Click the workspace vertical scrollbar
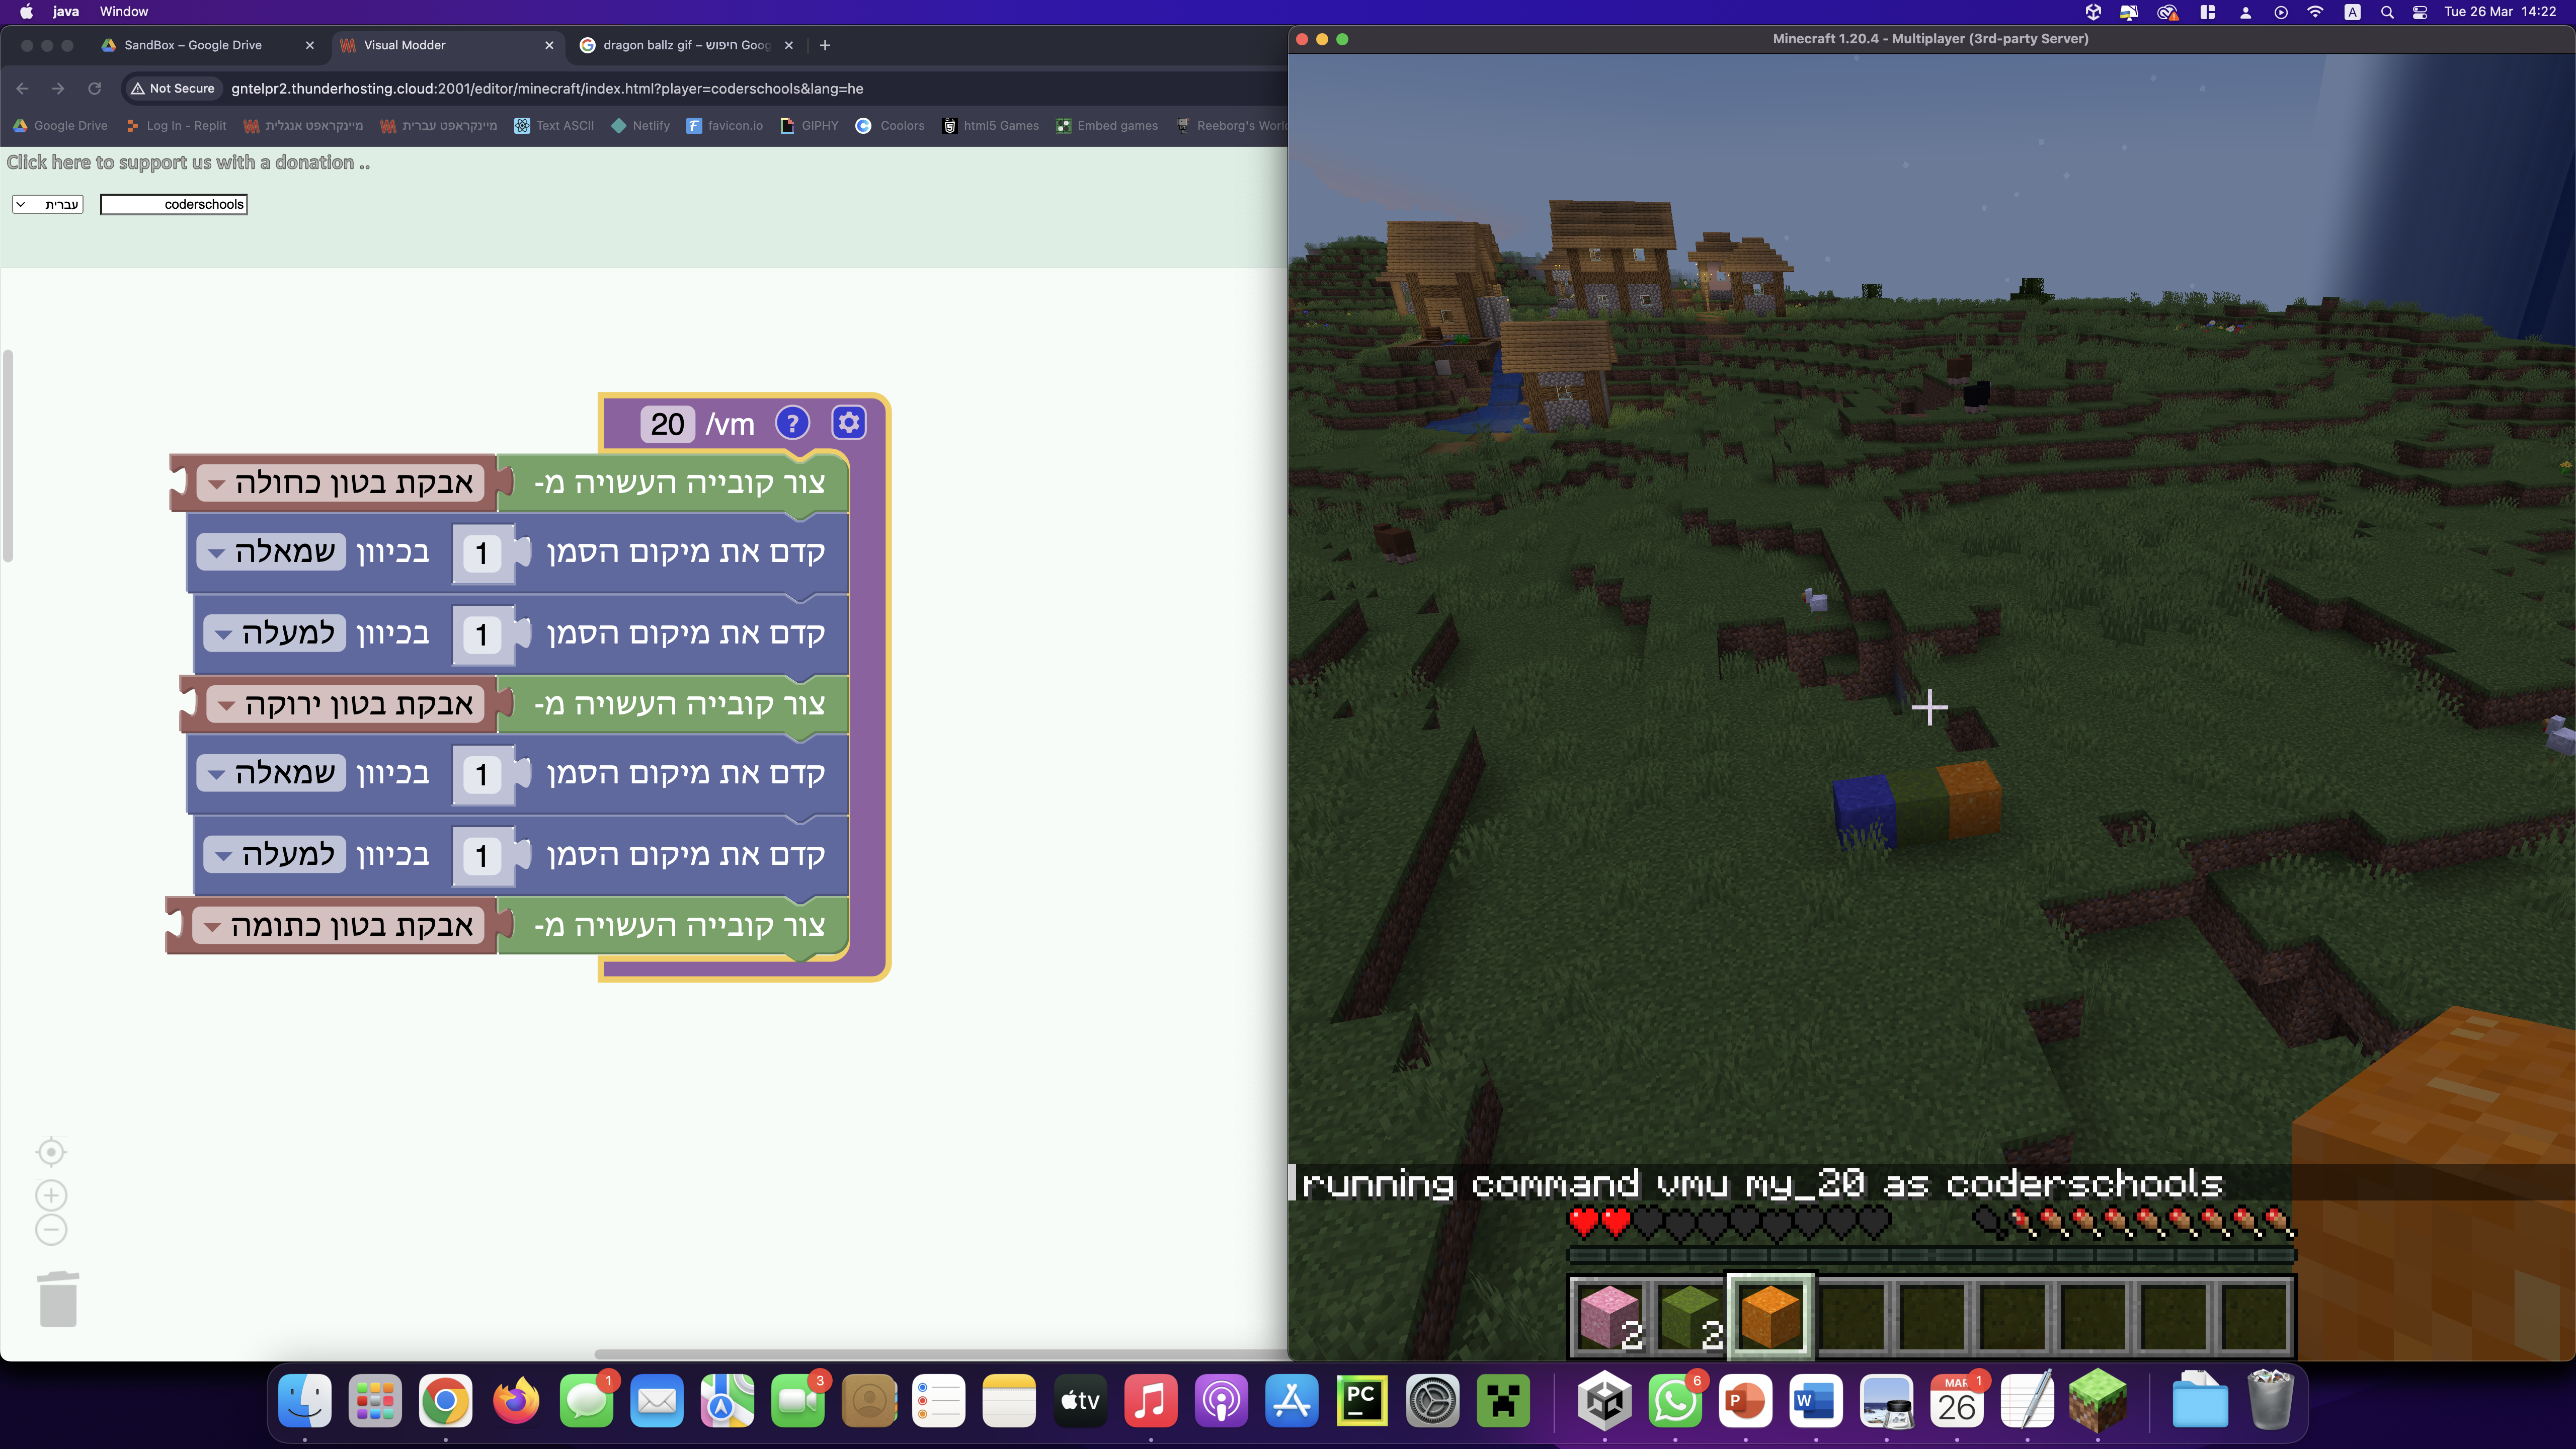This screenshot has width=2576, height=1449. 8,456
